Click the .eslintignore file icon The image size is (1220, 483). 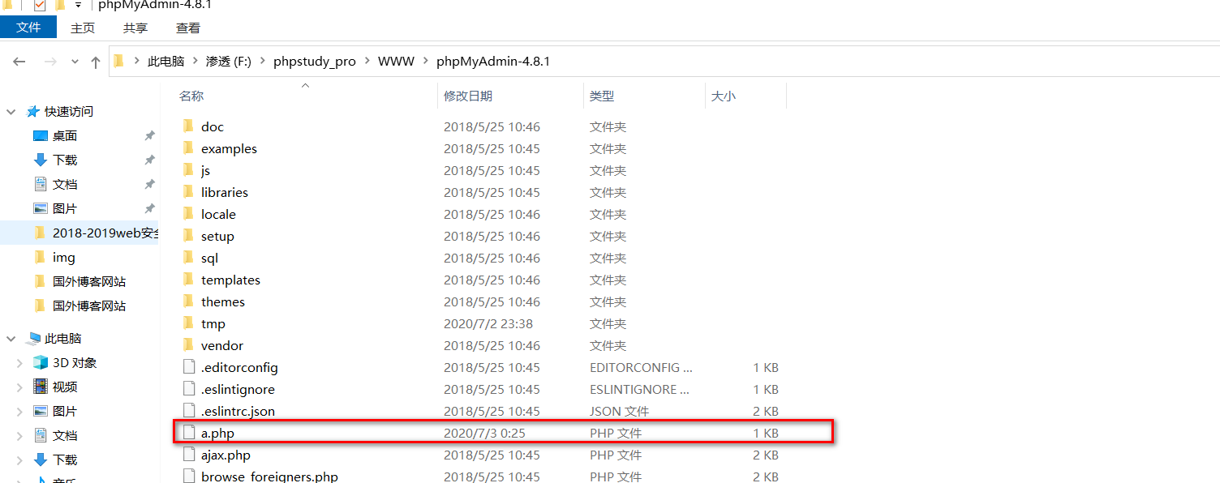click(x=189, y=389)
